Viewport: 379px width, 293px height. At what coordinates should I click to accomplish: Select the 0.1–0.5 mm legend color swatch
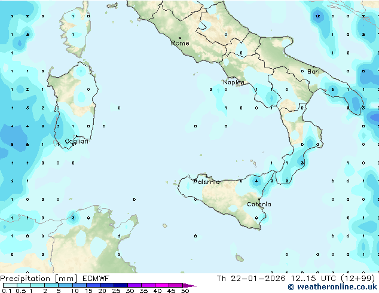[10, 285]
